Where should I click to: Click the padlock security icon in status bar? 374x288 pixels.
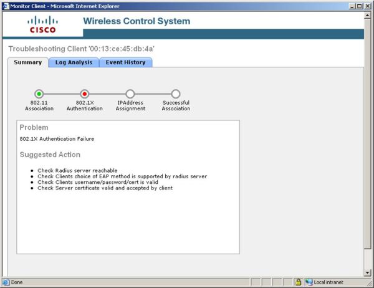[298, 282]
